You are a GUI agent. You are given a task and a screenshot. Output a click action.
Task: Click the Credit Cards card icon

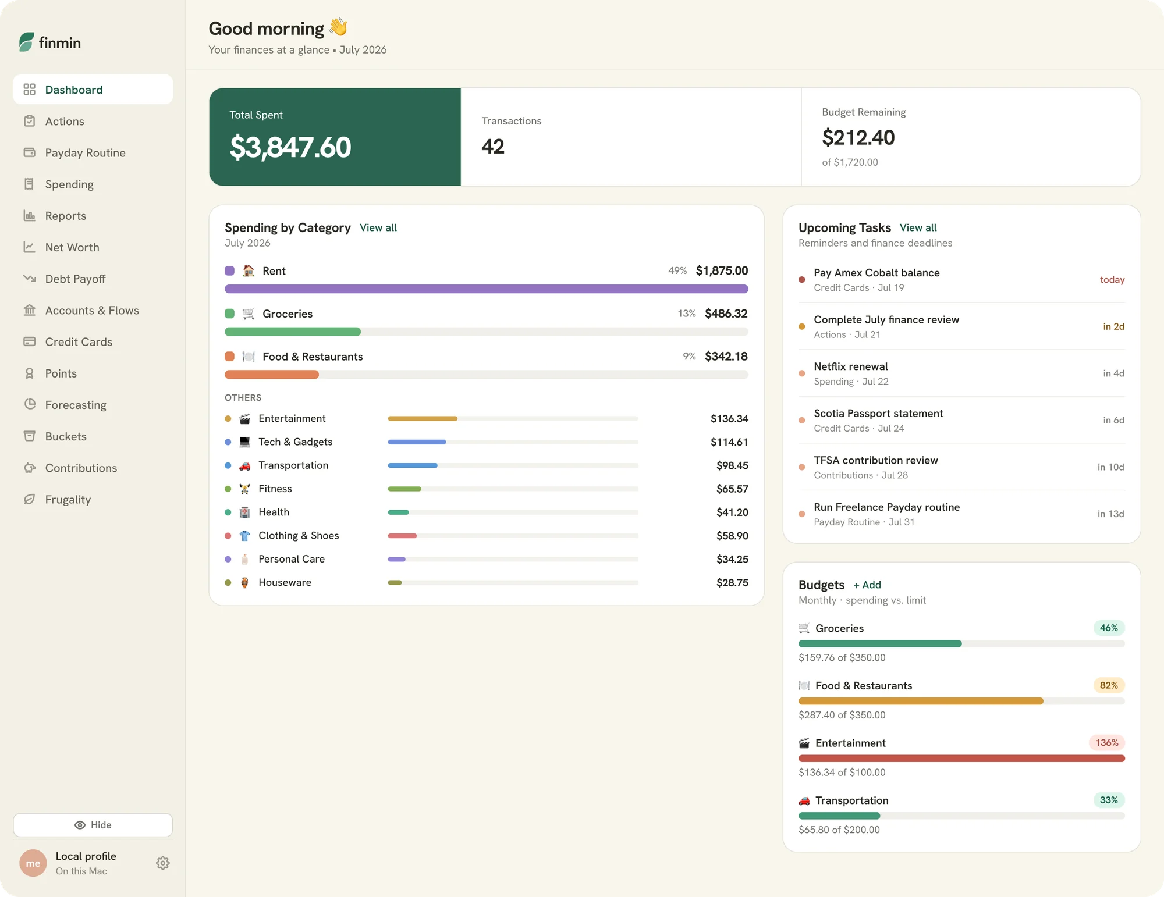pos(30,341)
